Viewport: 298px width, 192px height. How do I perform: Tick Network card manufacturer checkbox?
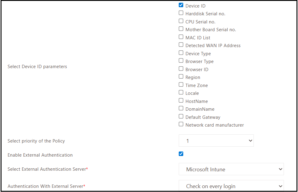pyautogui.click(x=181, y=124)
